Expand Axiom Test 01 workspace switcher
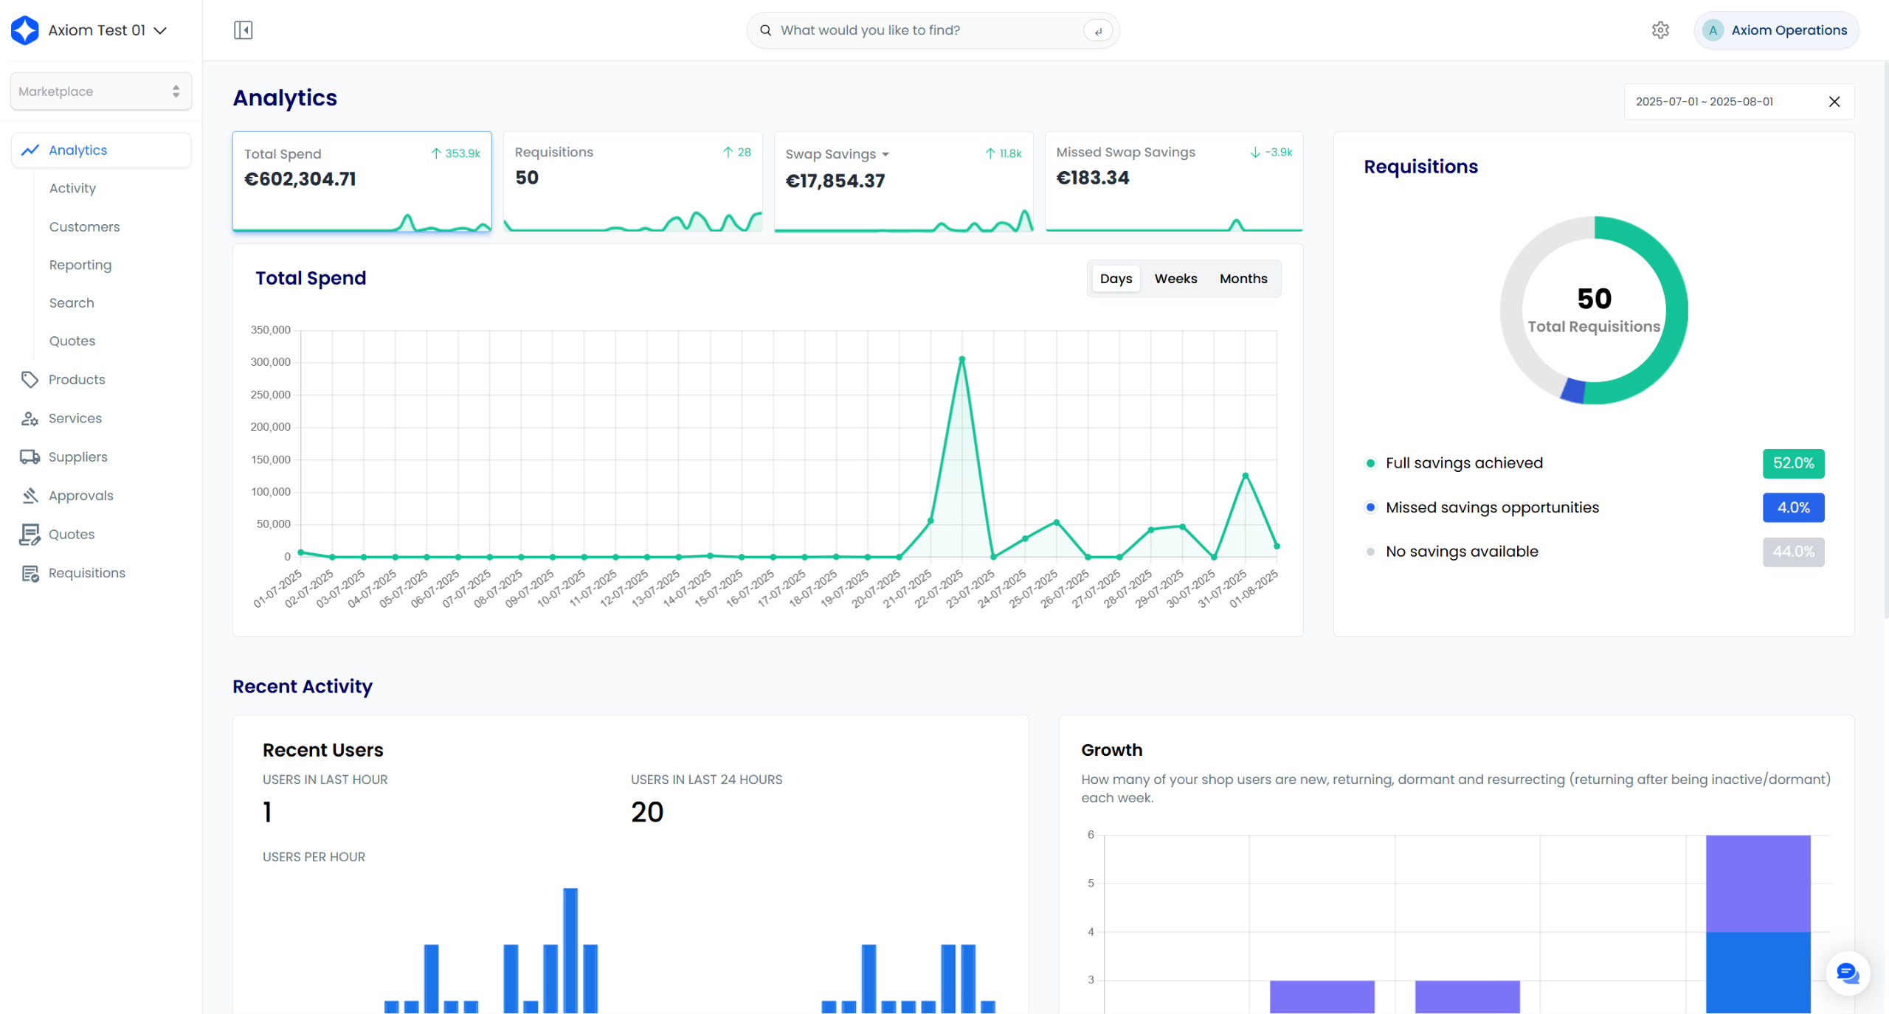 160,30
